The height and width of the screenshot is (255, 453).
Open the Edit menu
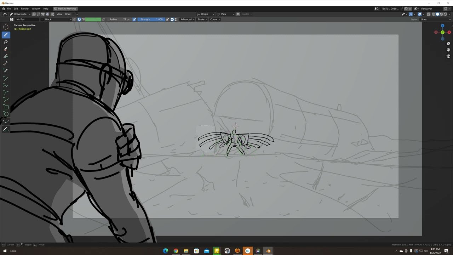coord(16,8)
